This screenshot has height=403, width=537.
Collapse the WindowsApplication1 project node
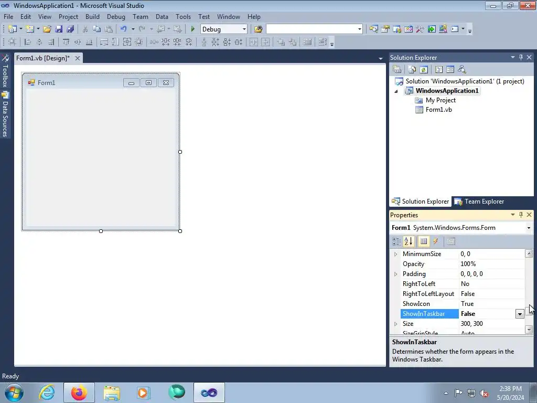click(396, 91)
